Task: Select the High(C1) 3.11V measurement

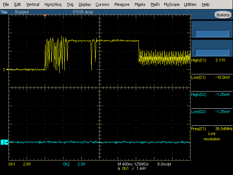Action: click(x=208, y=60)
